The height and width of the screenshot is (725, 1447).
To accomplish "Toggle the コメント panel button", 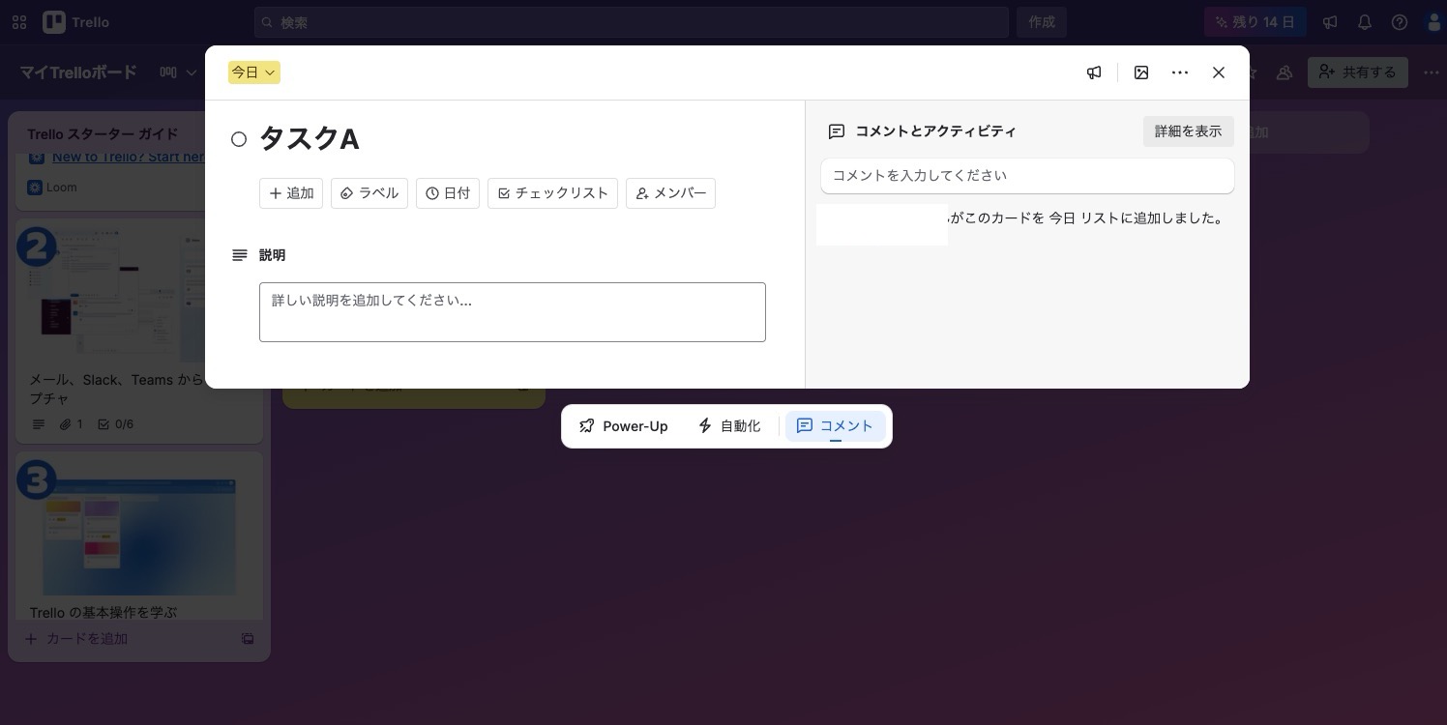I will 836,426.
